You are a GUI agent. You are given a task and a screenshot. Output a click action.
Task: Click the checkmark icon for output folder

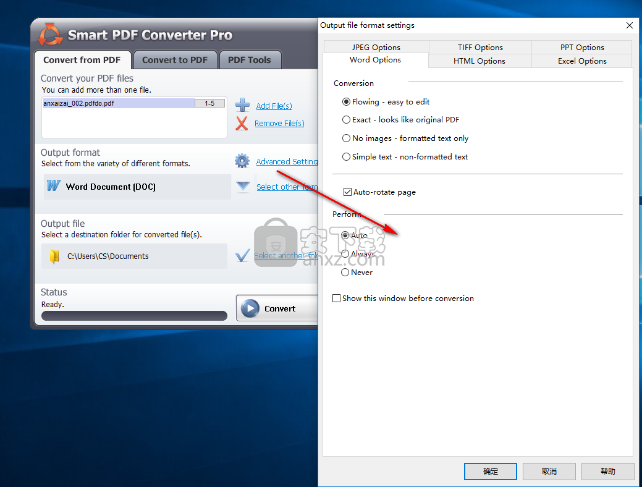(x=242, y=256)
